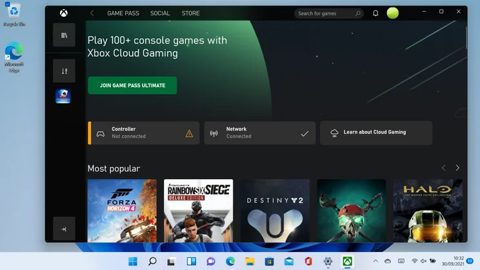Viewport: 480px width, 270px height.
Task: Open Sea of Thieves skull tile
Action: point(352,211)
